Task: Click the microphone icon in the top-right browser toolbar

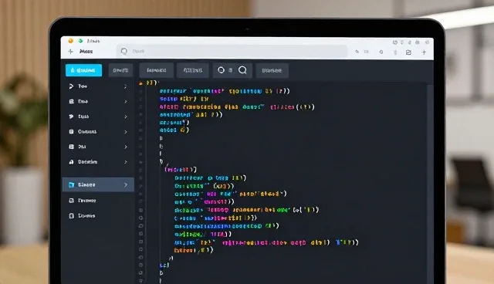Action: point(395,52)
